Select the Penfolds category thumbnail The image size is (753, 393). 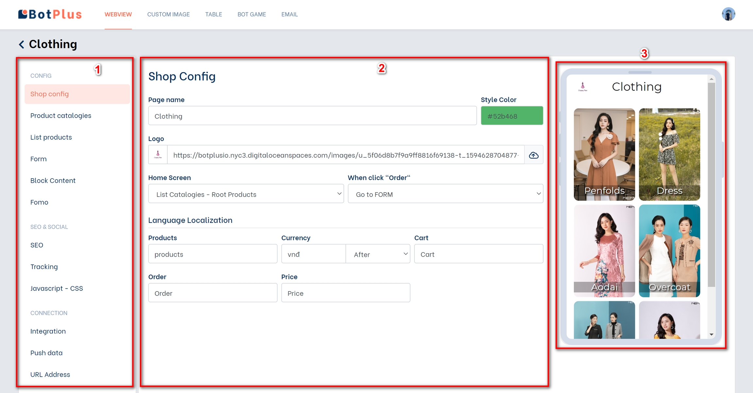click(604, 154)
